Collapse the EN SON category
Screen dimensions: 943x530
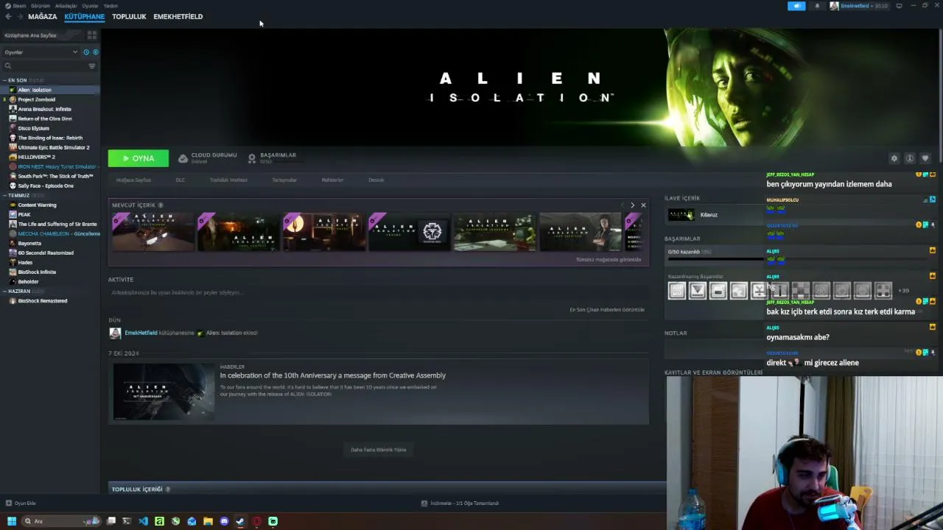point(4,80)
